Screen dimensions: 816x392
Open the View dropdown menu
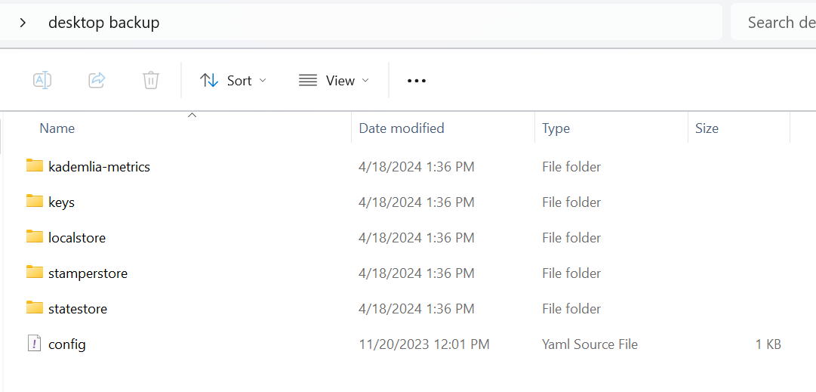pyautogui.click(x=334, y=81)
